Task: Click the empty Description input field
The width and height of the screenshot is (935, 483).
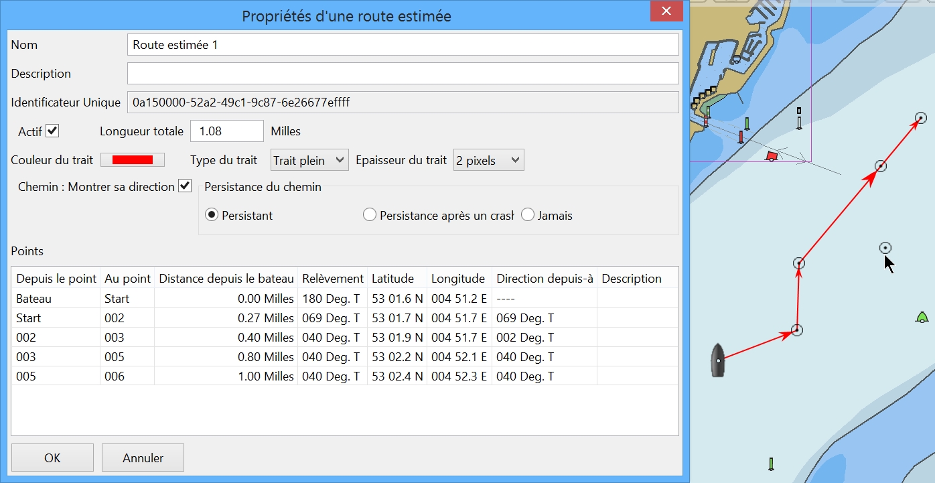Action: click(x=403, y=74)
